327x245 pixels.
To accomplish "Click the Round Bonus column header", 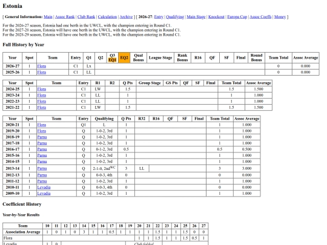I will [x=256, y=57].
